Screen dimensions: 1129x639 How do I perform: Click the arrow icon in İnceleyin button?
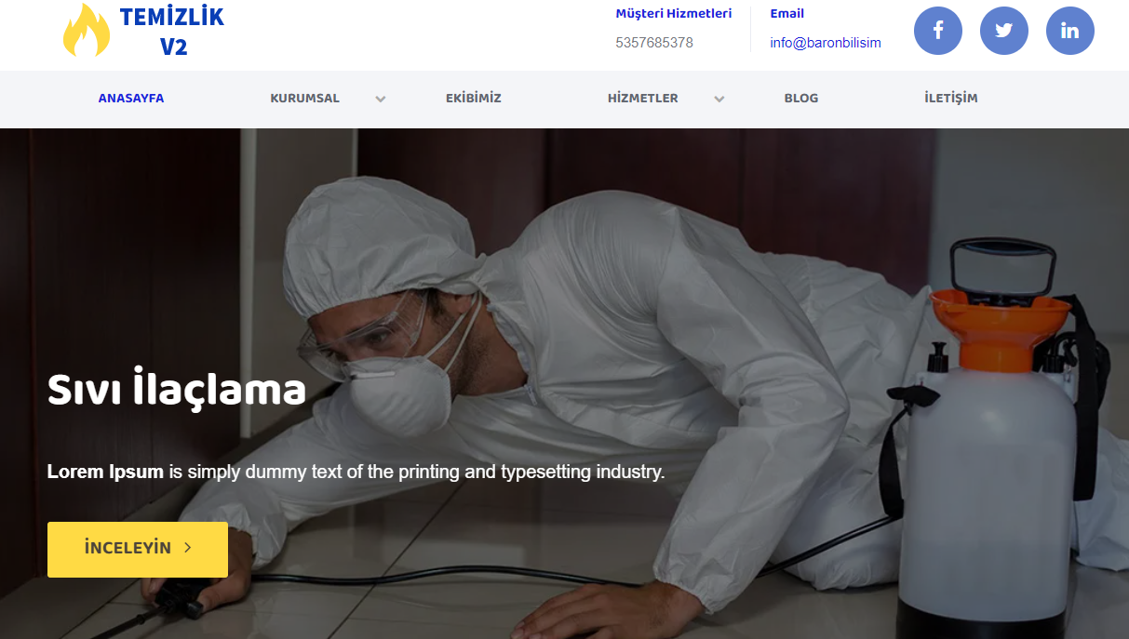[x=188, y=548]
